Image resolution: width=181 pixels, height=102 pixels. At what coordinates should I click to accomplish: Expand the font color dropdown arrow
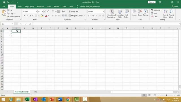pyautogui.click(x=48, y=16)
